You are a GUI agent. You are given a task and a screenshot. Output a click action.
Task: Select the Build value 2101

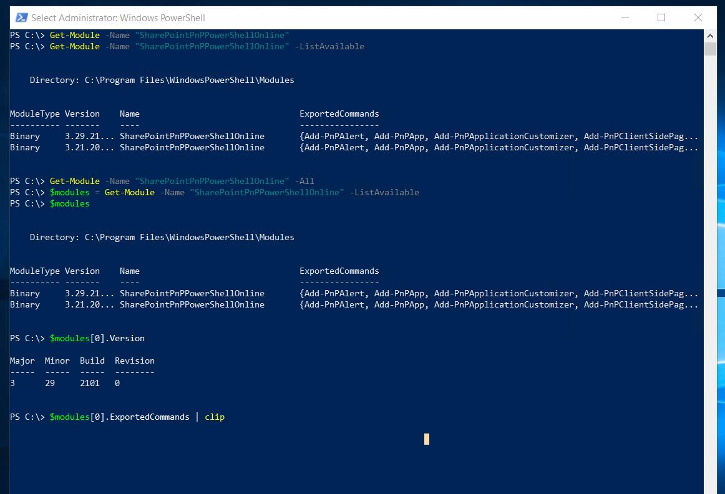pyautogui.click(x=90, y=383)
